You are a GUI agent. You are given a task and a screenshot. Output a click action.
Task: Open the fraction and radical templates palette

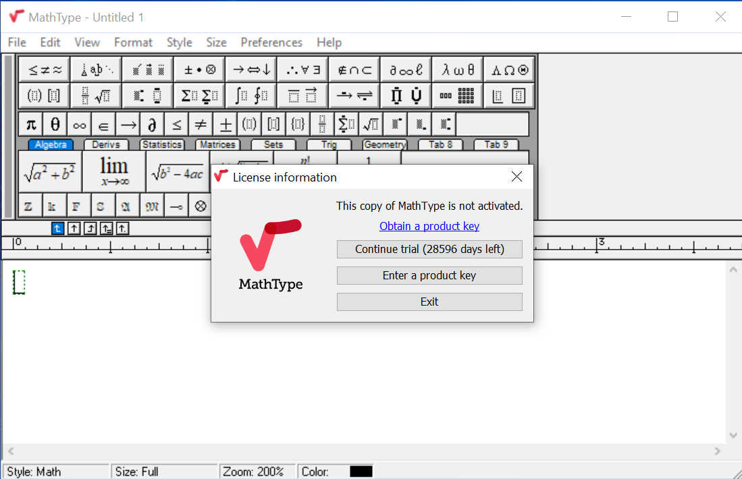point(97,96)
